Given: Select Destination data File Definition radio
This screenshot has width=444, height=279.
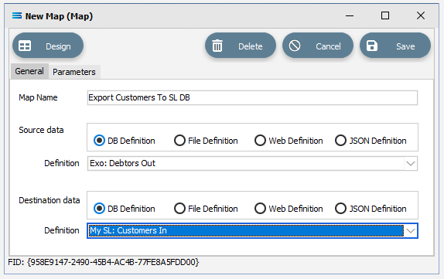Looking at the screenshot, I should coord(179,209).
